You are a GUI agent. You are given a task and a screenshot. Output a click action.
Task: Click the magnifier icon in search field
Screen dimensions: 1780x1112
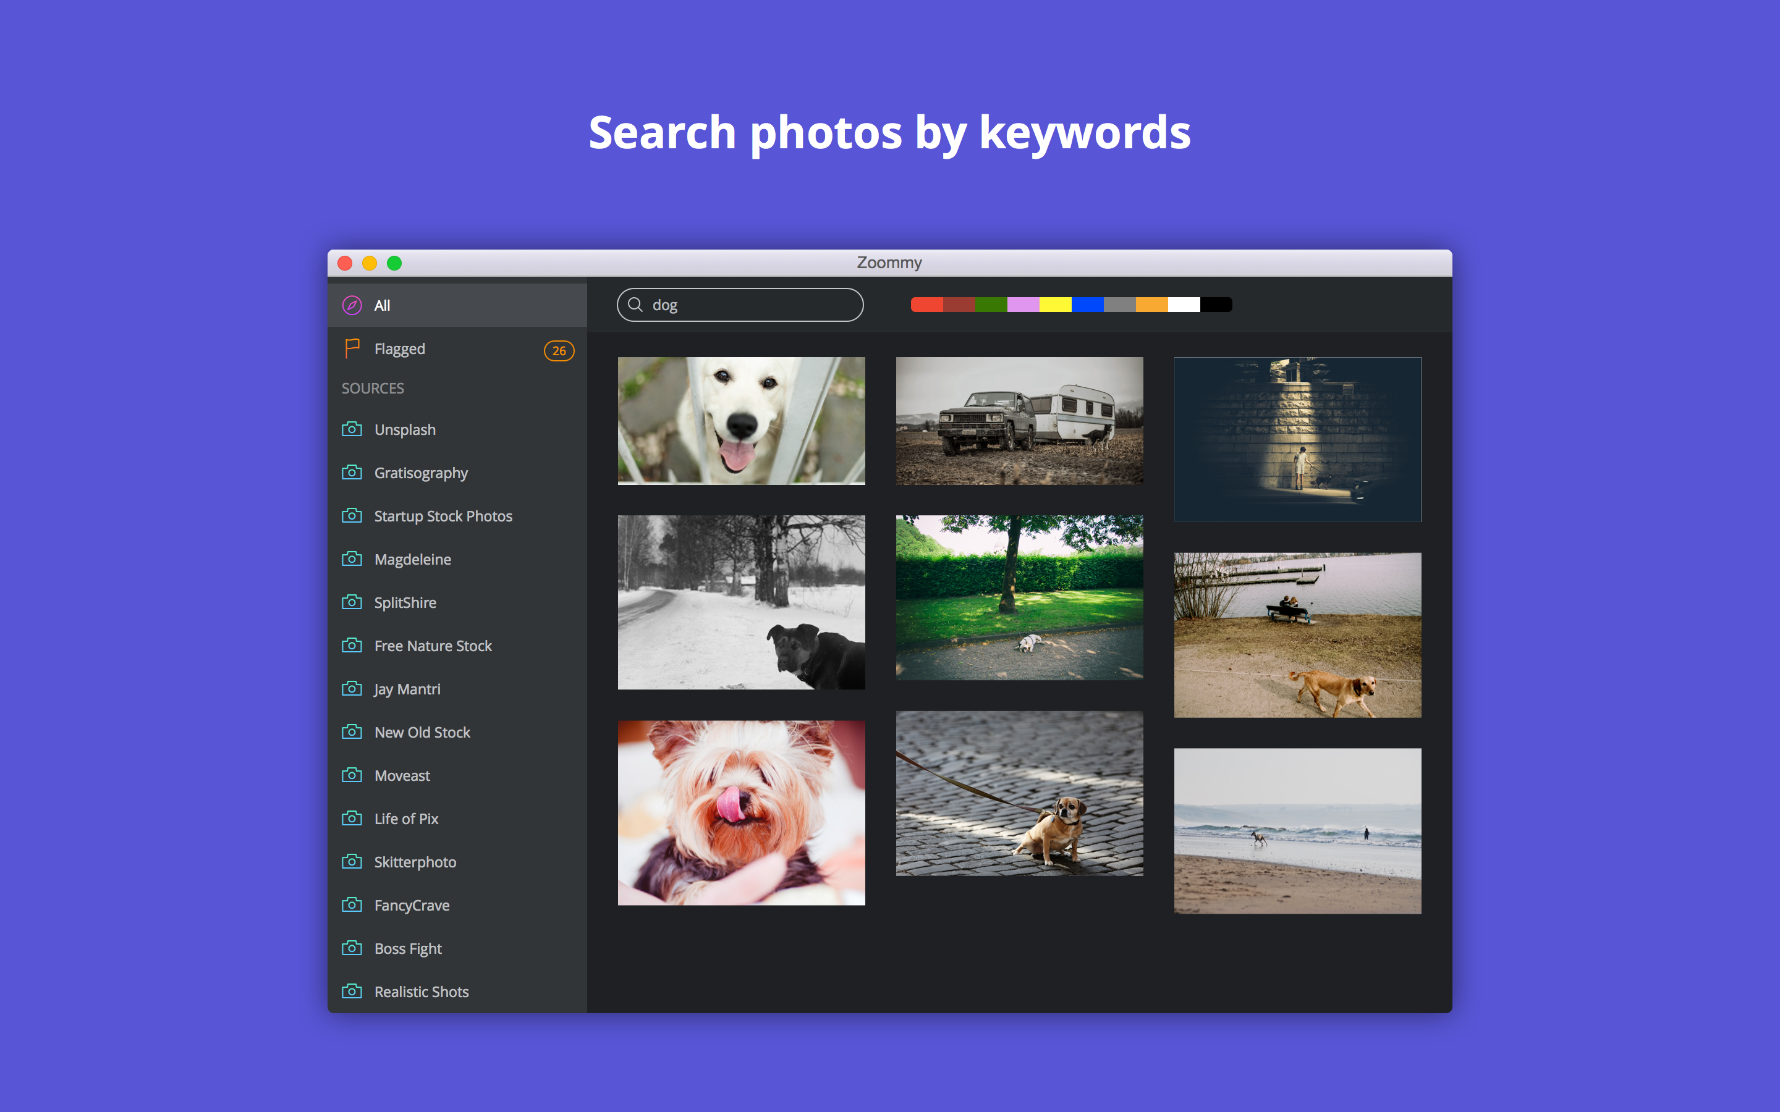(x=635, y=305)
